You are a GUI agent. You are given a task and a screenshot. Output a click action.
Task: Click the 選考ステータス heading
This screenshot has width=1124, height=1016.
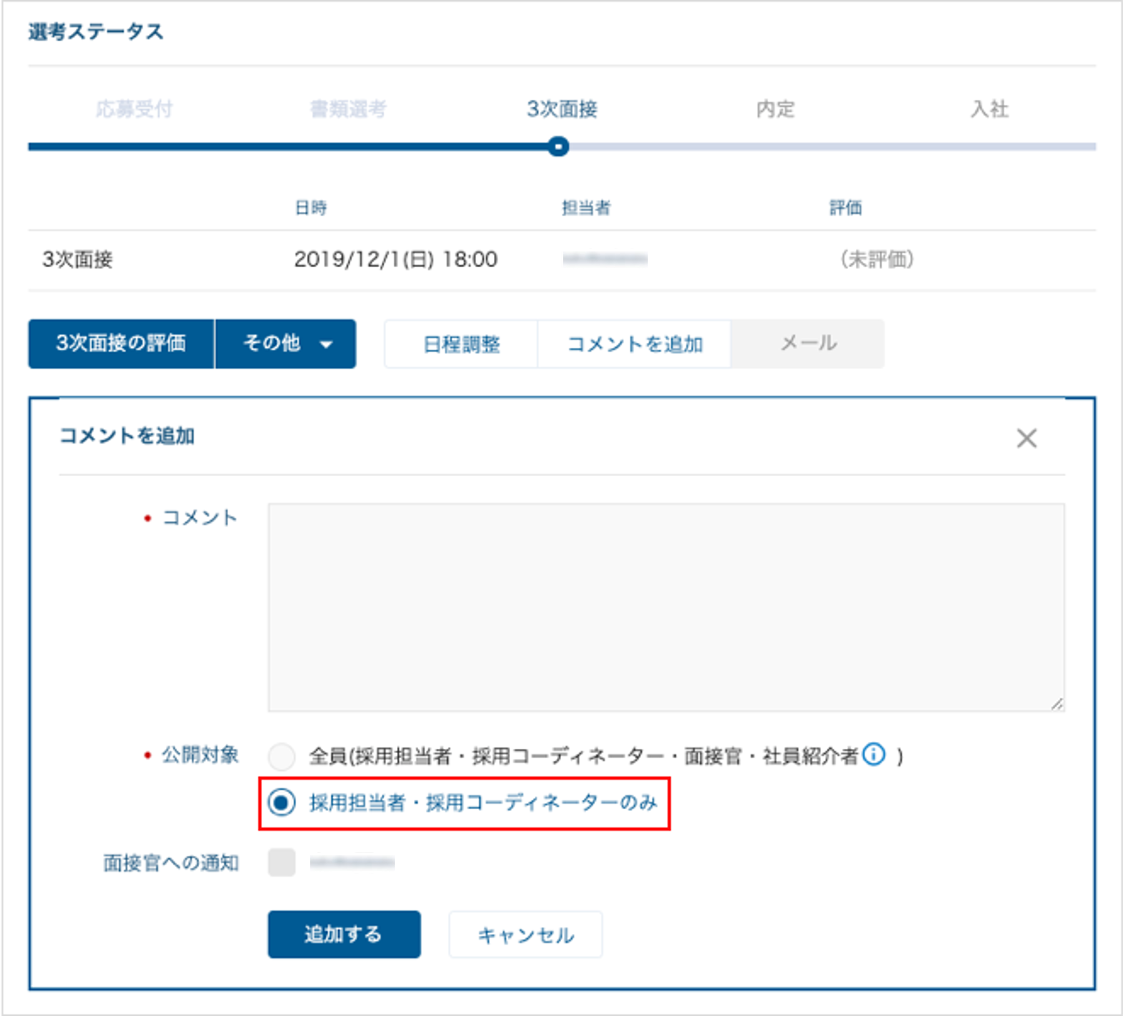96,32
